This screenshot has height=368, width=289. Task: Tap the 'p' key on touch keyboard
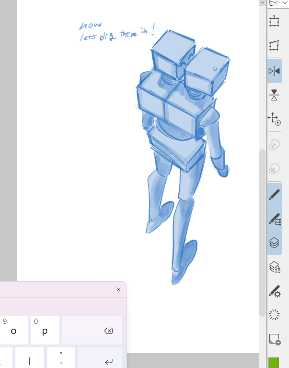click(x=45, y=330)
